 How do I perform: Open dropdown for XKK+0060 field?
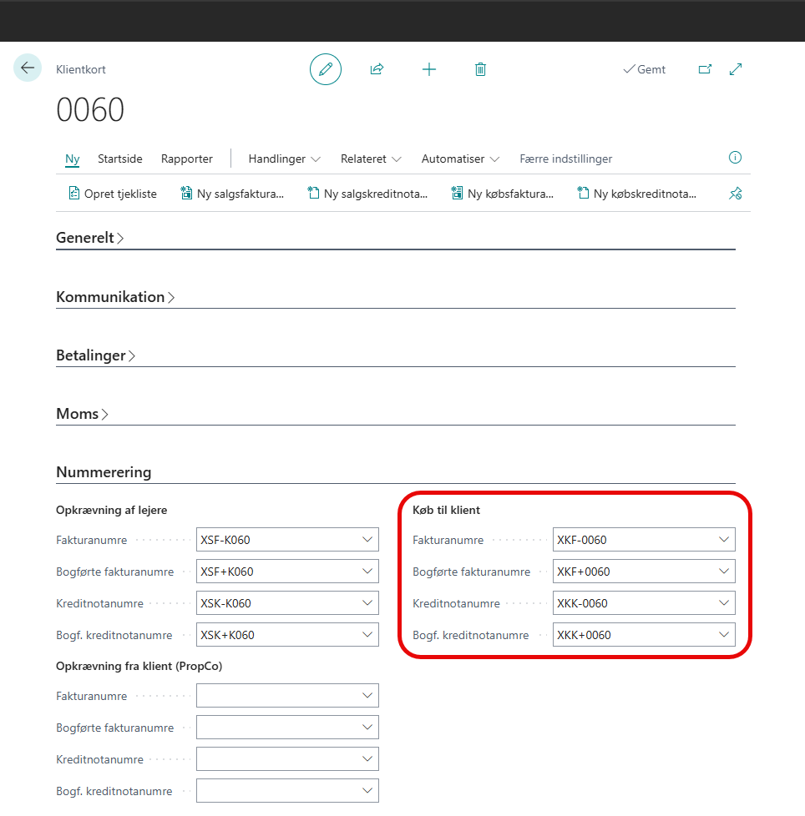pyautogui.click(x=724, y=635)
